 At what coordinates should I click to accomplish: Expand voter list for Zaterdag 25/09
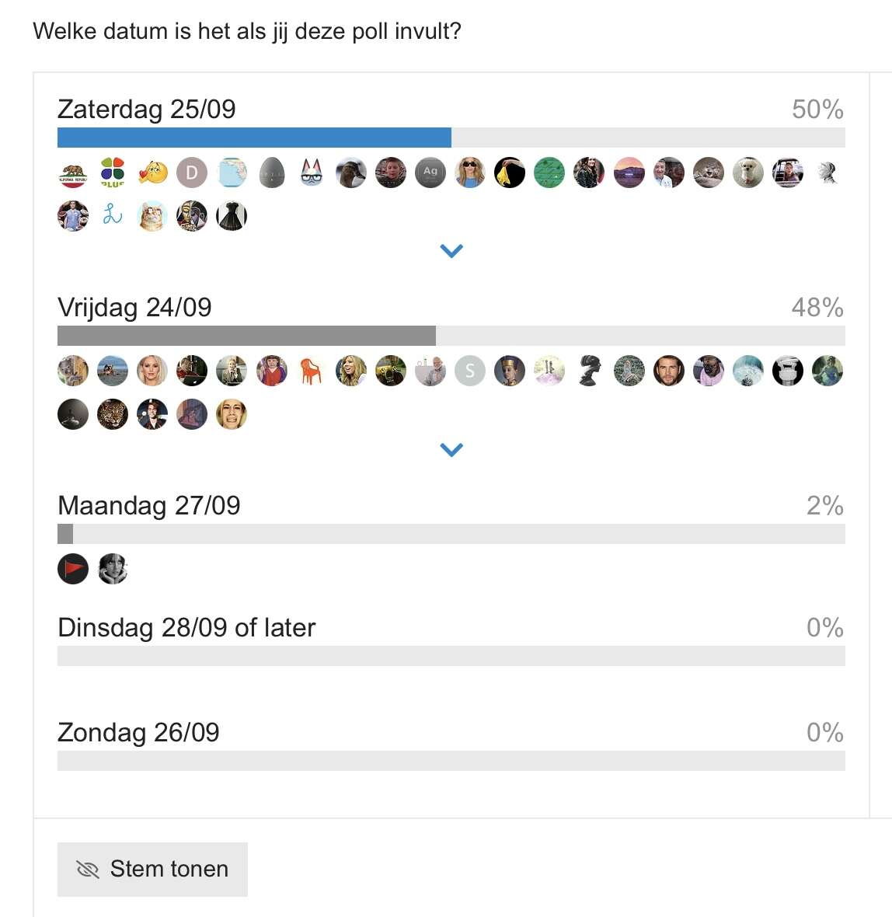pyautogui.click(x=451, y=251)
